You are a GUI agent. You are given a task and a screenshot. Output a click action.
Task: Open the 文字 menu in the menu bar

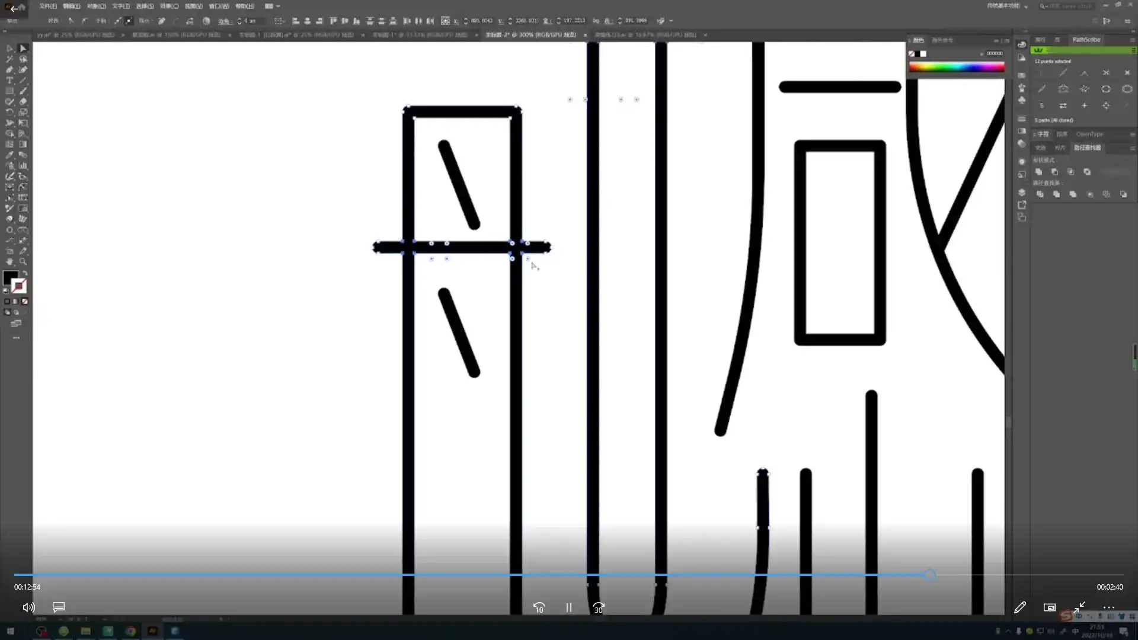click(120, 6)
